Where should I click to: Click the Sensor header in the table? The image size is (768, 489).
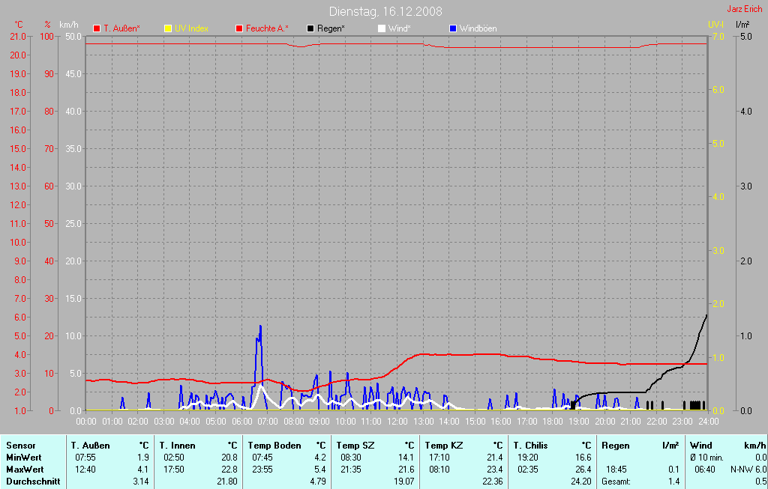tap(20, 446)
